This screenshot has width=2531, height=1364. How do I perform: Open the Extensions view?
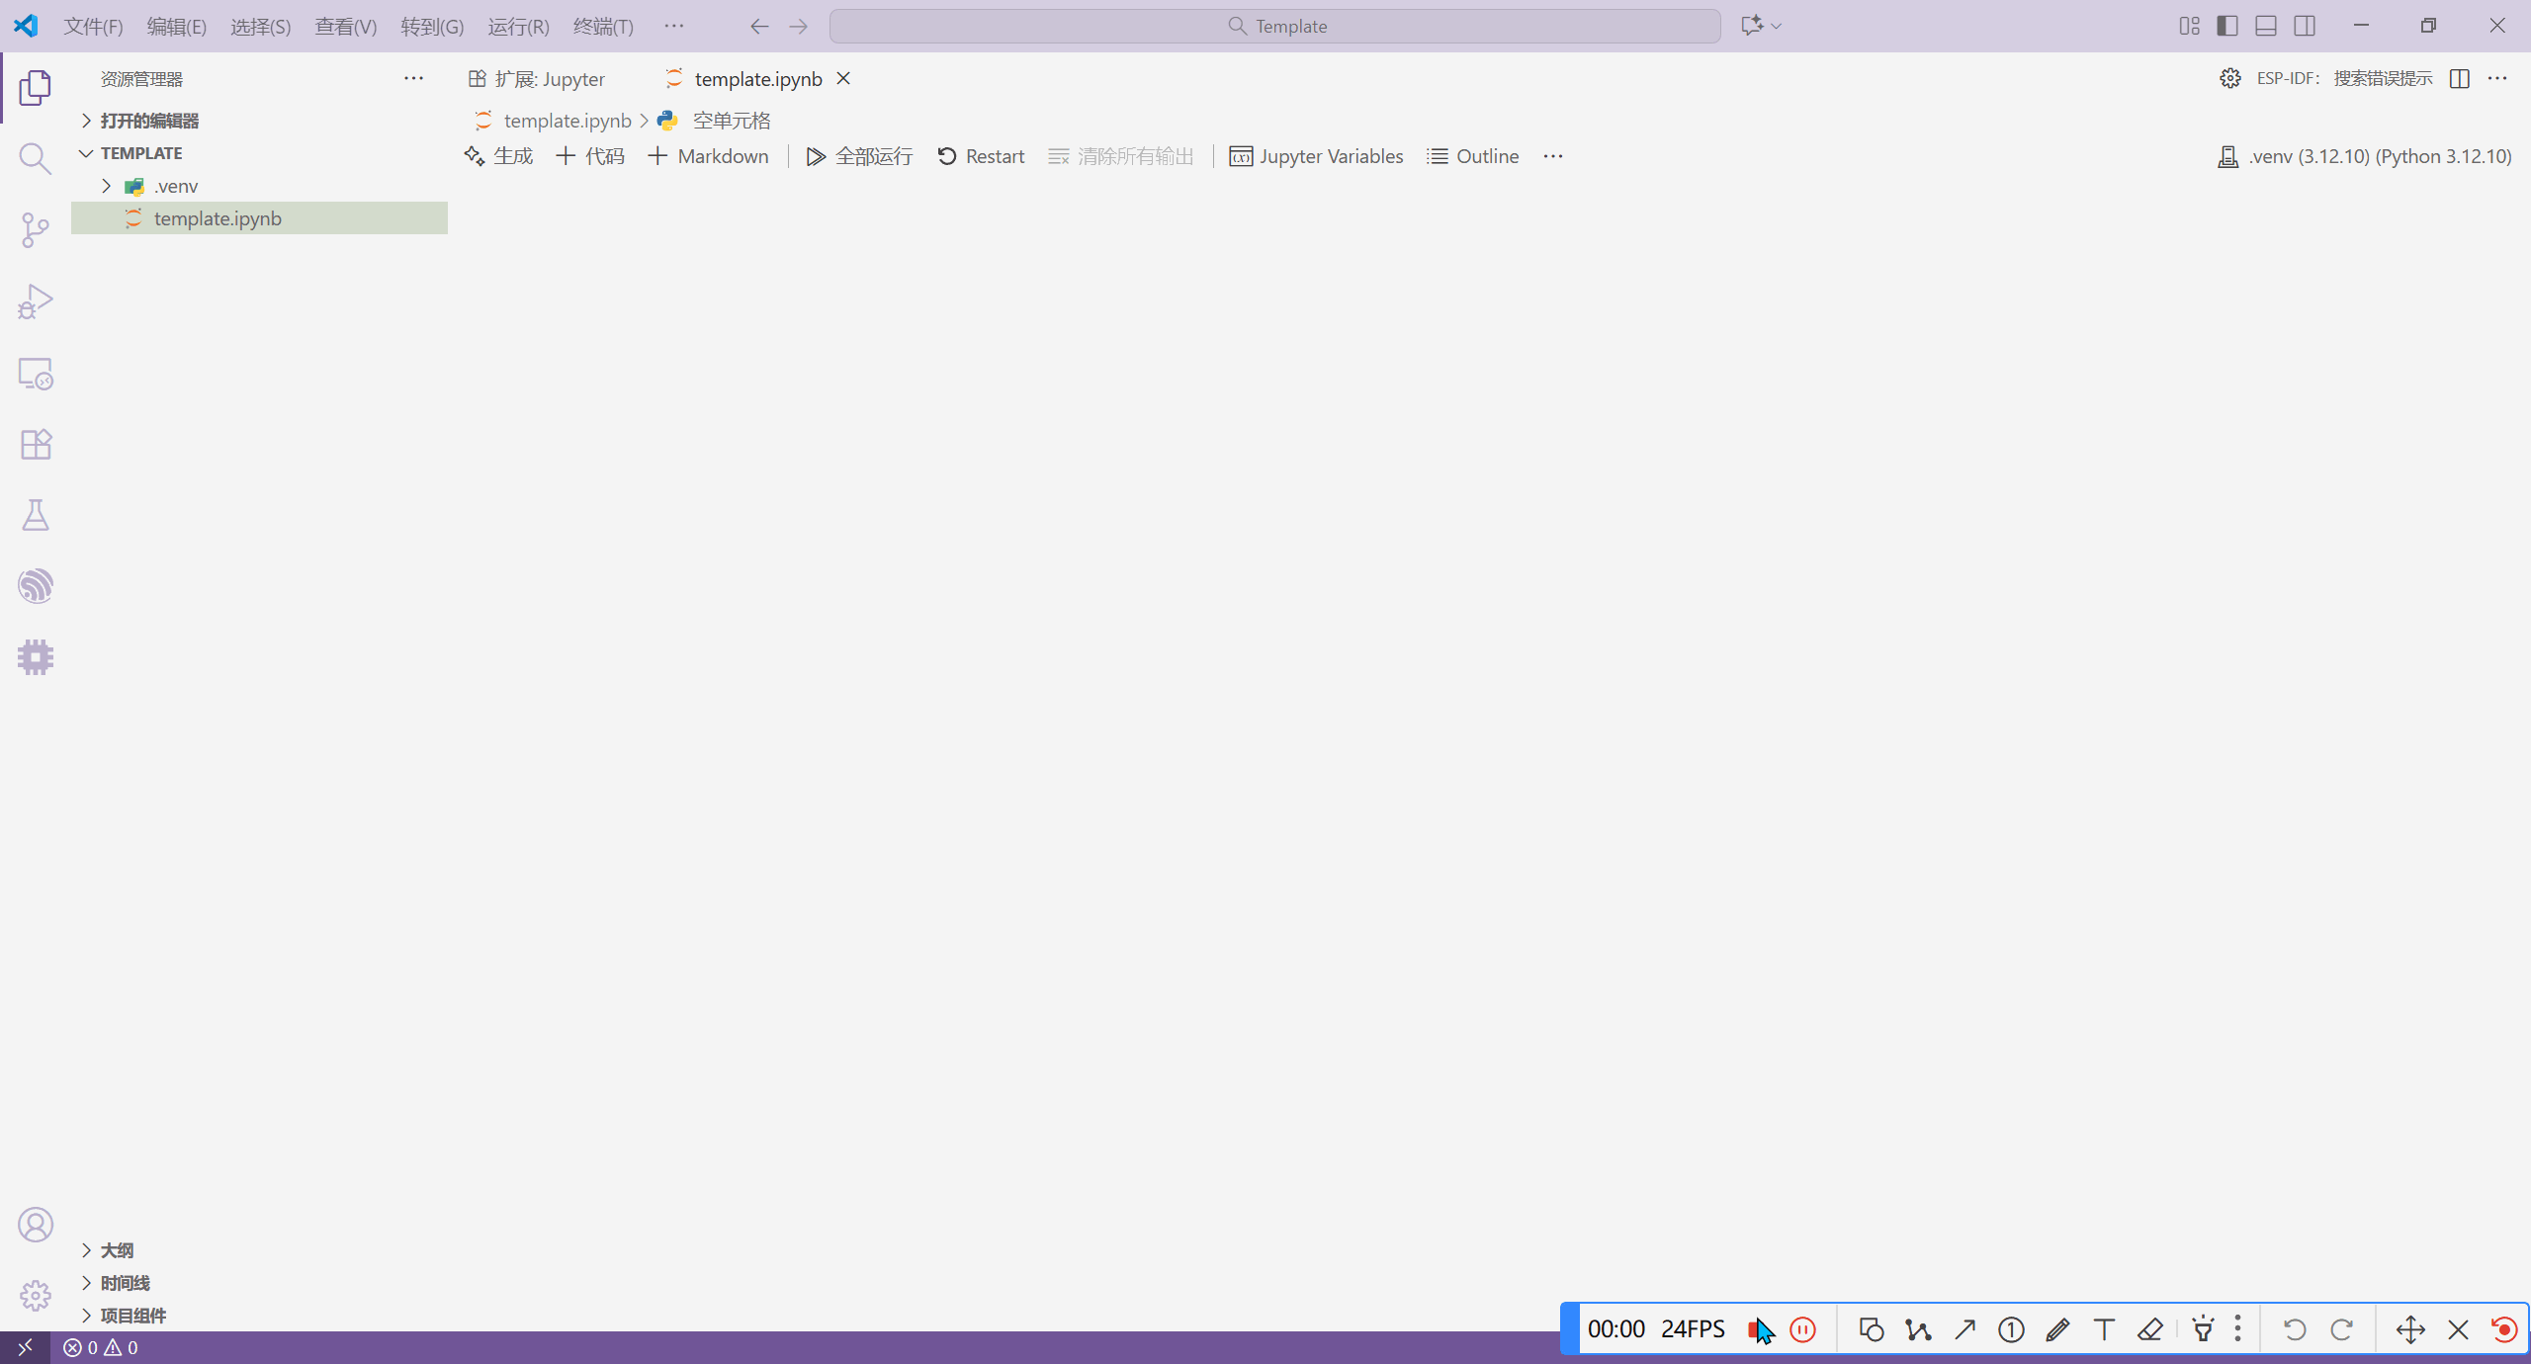coord(35,444)
